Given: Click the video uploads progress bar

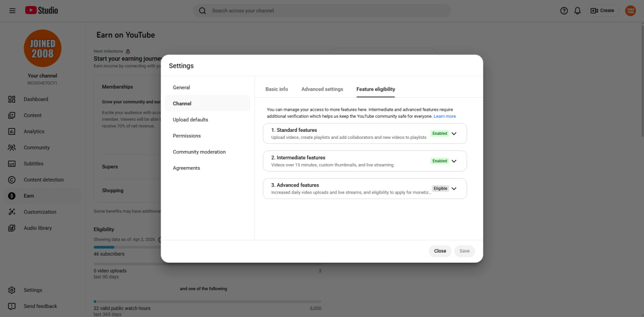Looking at the screenshot, I should pyautogui.click(x=207, y=264).
